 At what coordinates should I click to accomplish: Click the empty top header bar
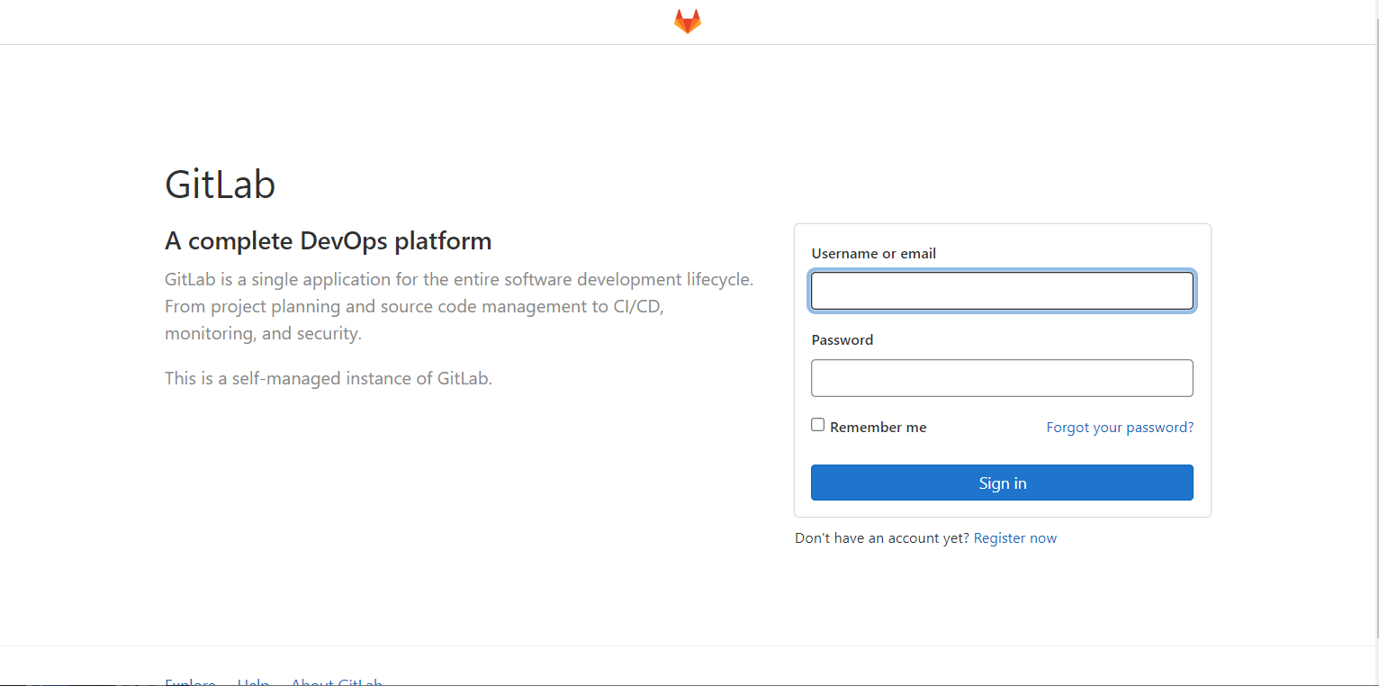click(360, 22)
